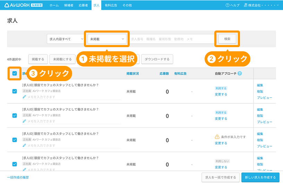Go to the ホーム tab
This screenshot has height=184, width=283.
pos(54,6)
